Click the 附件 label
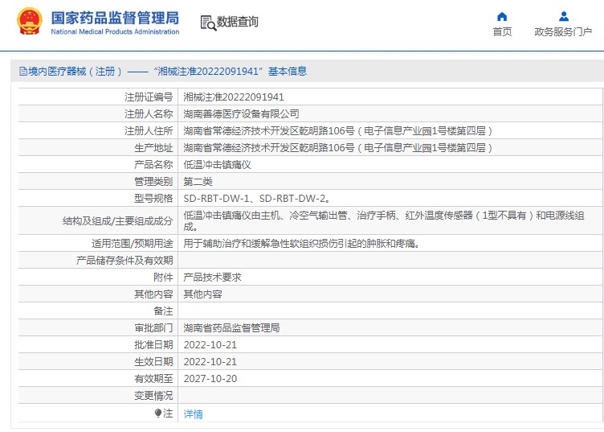 [163, 278]
